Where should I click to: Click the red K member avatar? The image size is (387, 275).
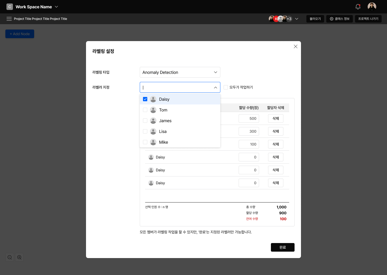276,19
